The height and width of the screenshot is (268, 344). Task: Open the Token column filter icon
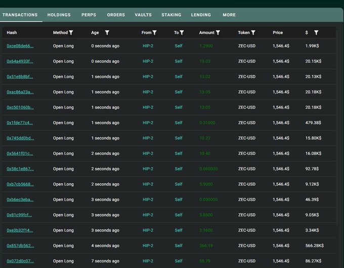[x=253, y=33]
